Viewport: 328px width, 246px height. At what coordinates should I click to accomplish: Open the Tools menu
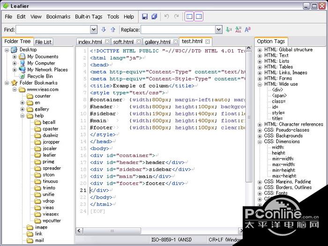(x=113, y=16)
